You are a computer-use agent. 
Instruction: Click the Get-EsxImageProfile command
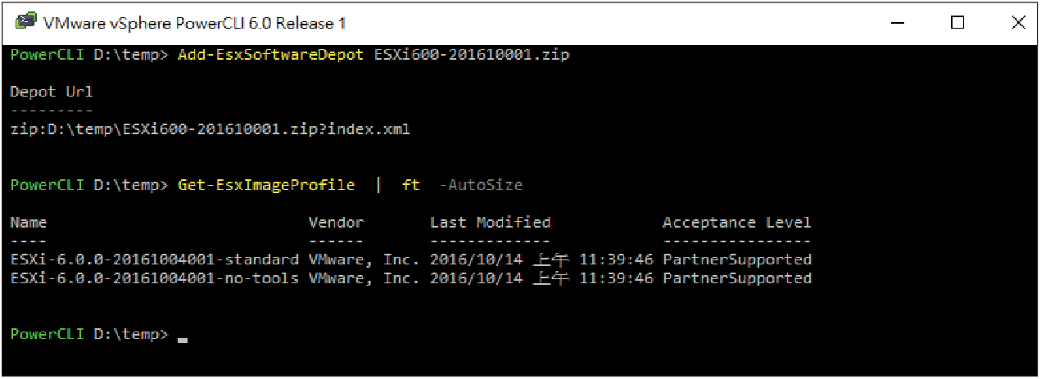(266, 185)
